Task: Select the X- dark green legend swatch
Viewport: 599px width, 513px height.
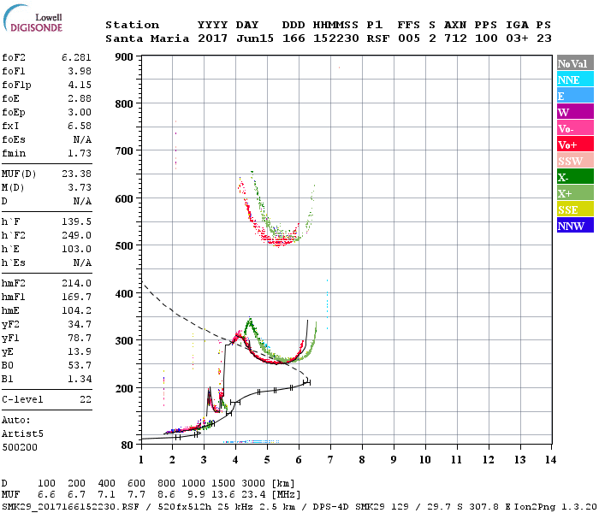Action: 575,177
